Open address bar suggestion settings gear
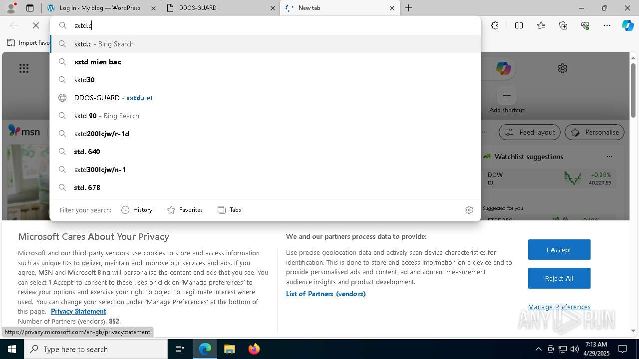The width and height of the screenshot is (639, 359). (469, 210)
